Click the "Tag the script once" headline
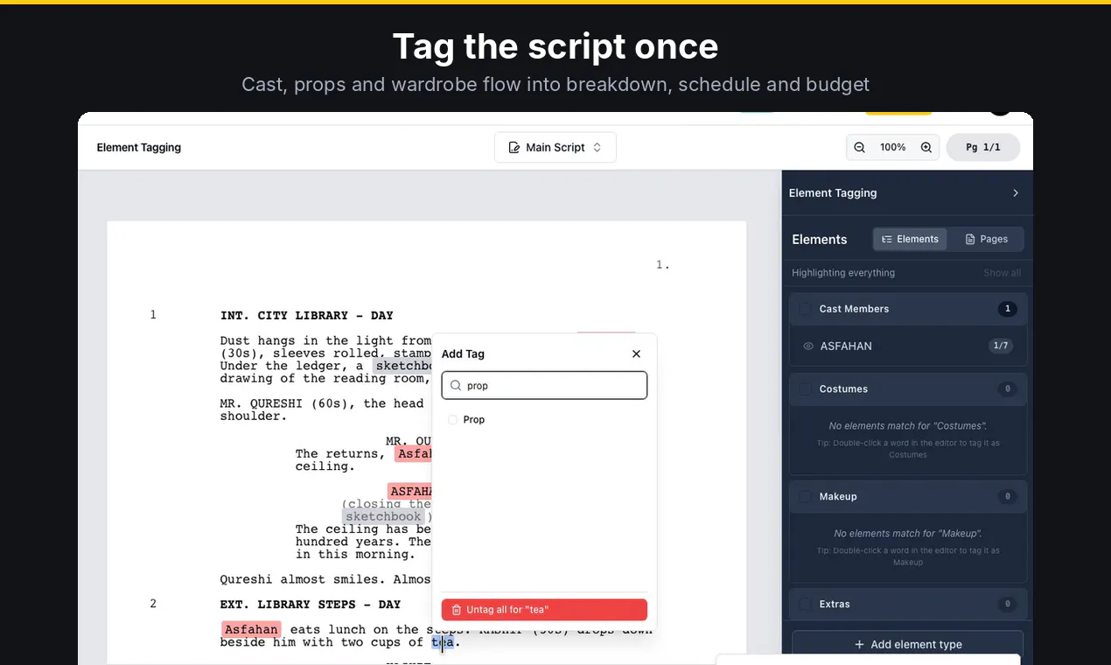 click(x=555, y=46)
